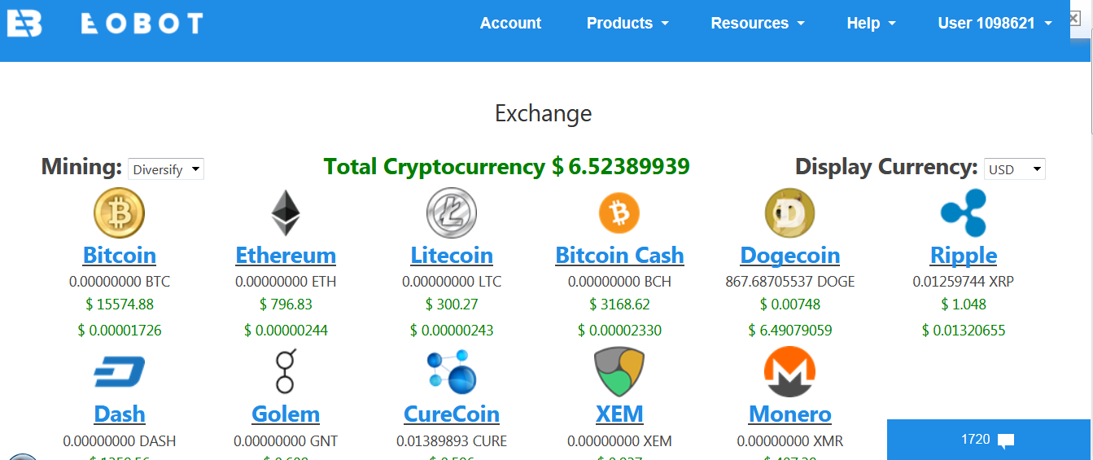Open the Dogecoin link
The image size is (1093, 460).
[789, 256]
